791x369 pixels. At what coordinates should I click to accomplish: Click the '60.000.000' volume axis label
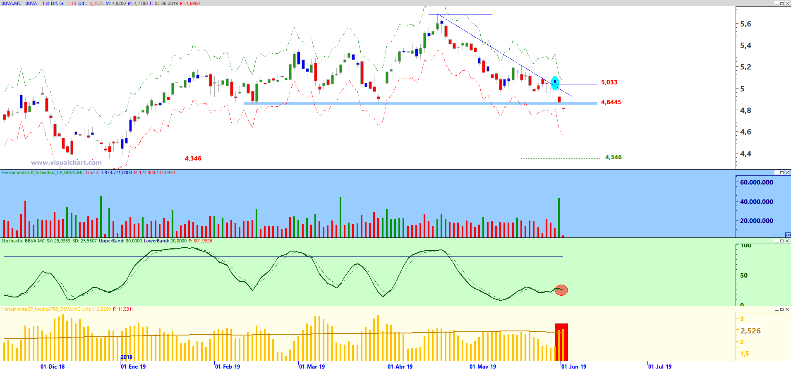757,182
